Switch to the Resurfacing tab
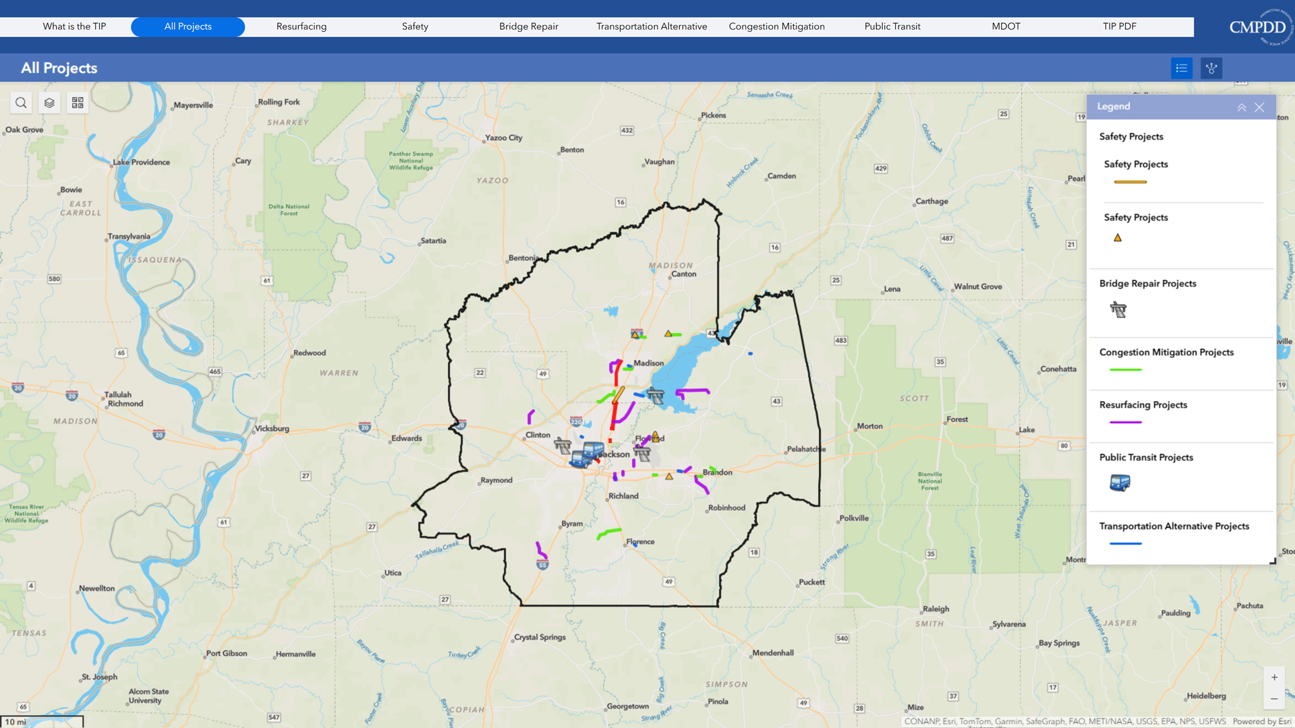The width and height of the screenshot is (1295, 728). [x=301, y=26]
